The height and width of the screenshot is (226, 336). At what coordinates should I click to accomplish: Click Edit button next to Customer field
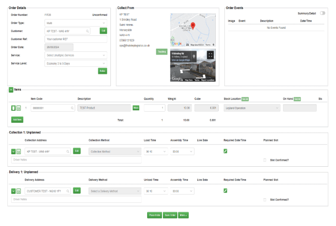click(103, 31)
